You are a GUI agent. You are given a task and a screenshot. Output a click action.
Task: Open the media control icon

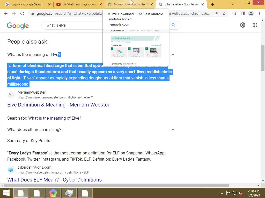(234, 13)
